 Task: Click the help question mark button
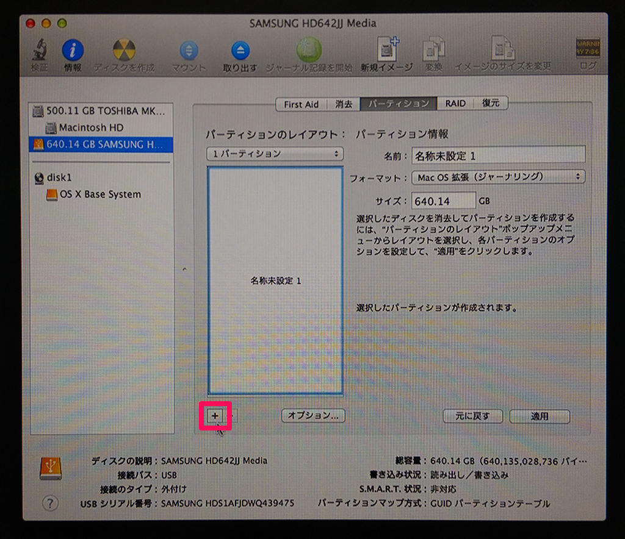(x=50, y=503)
